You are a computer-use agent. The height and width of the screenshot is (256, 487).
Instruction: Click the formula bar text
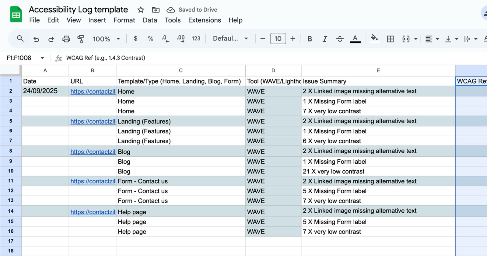click(x=106, y=58)
